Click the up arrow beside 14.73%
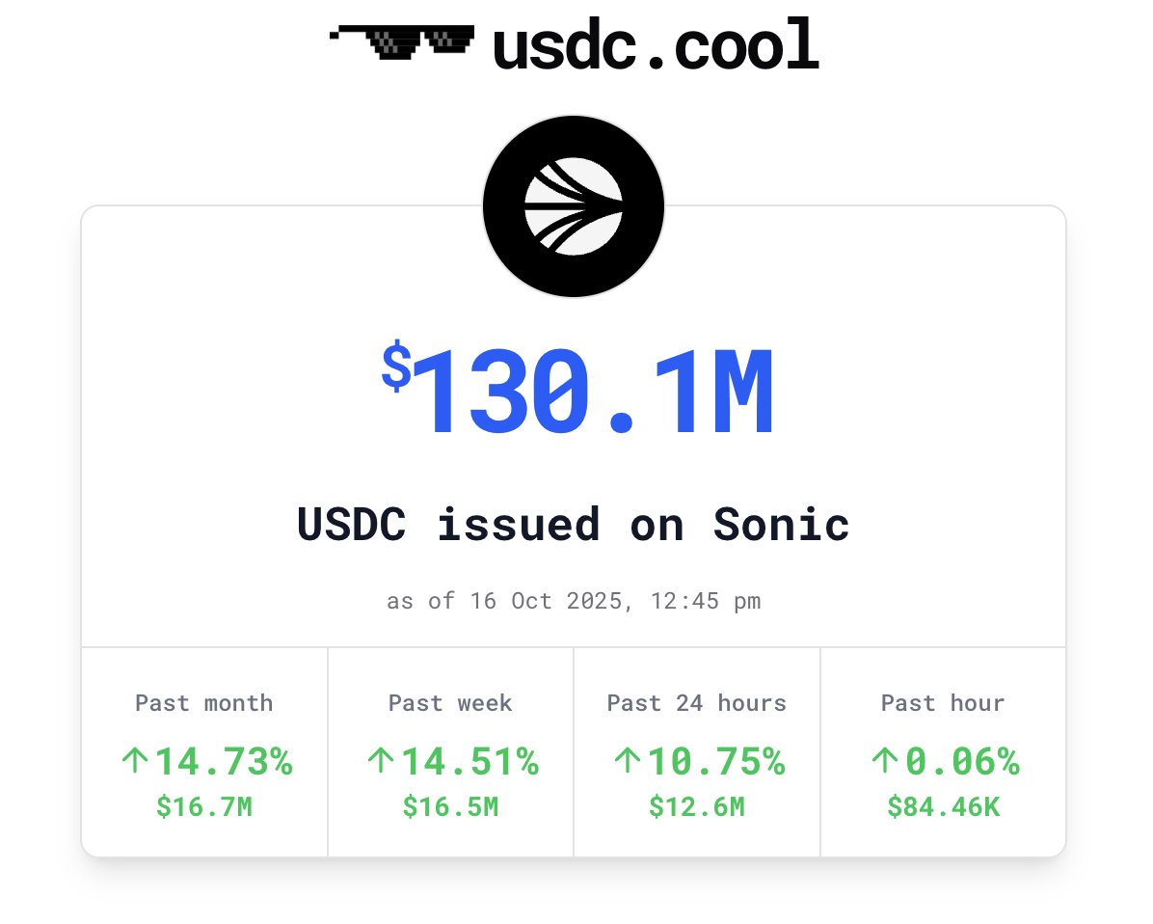The width and height of the screenshot is (1153, 924). coord(135,762)
